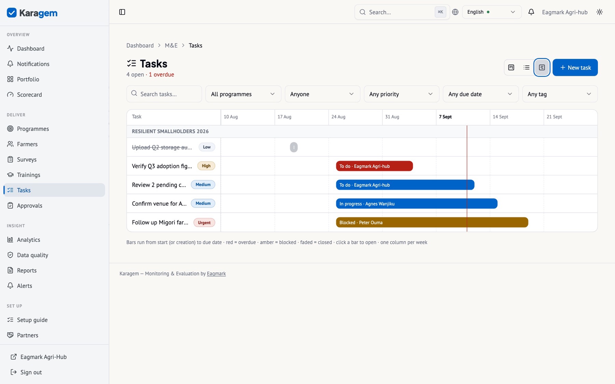Select the timeline view button

542,68
